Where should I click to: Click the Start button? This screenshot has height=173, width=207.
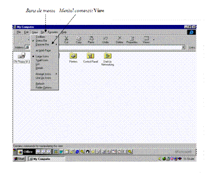click(19, 159)
